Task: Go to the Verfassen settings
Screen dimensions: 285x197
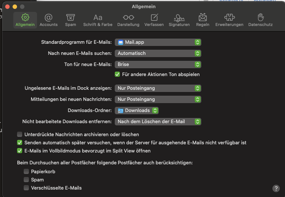Action: (x=154, y=20)
